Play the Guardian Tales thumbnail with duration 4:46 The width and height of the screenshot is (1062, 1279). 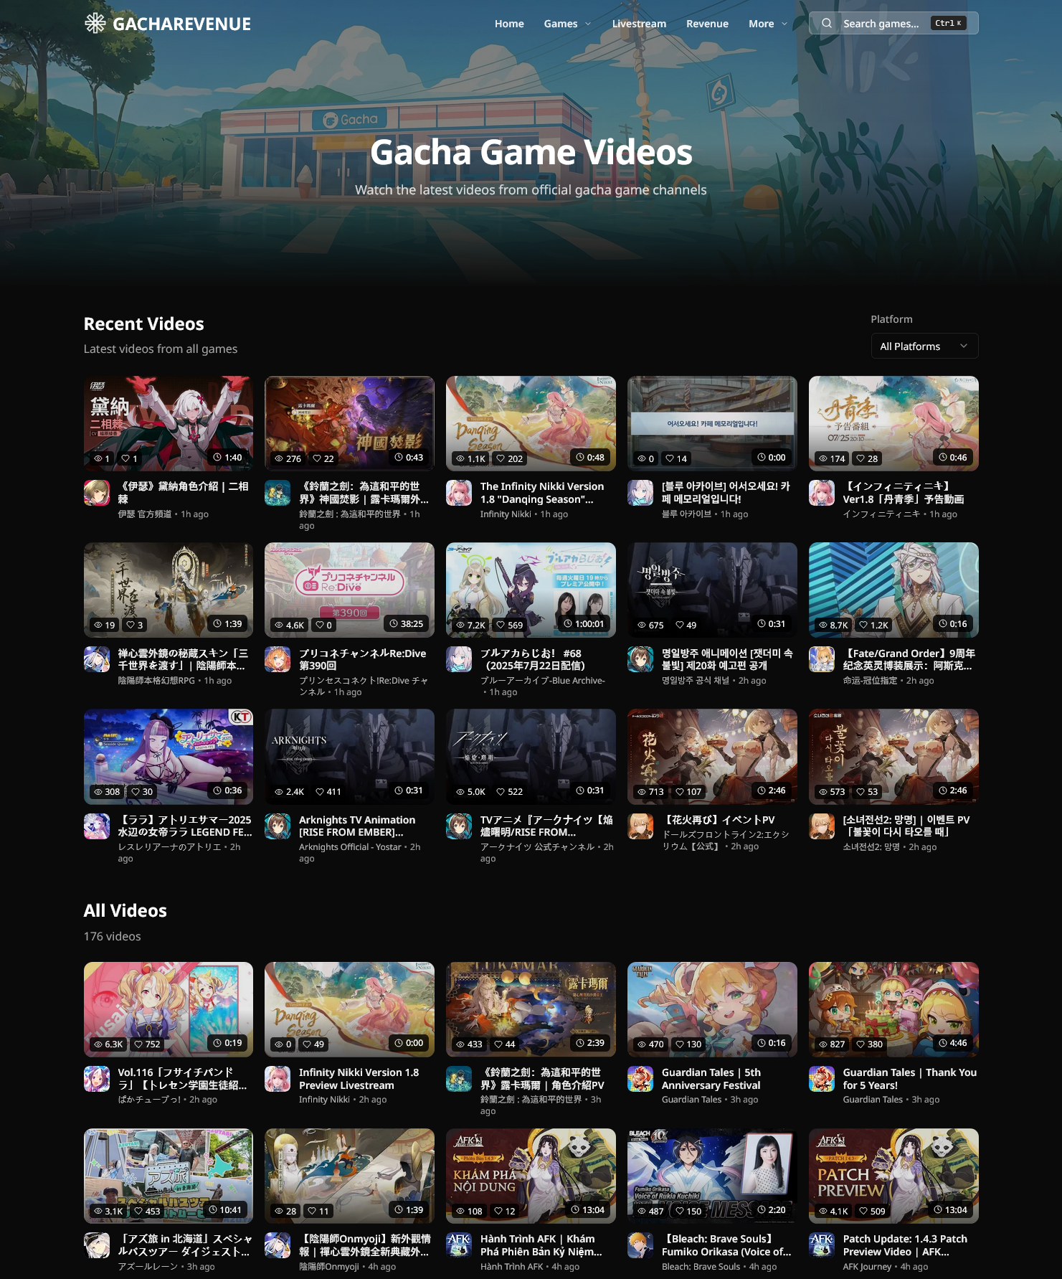(x=893, y=1009)
